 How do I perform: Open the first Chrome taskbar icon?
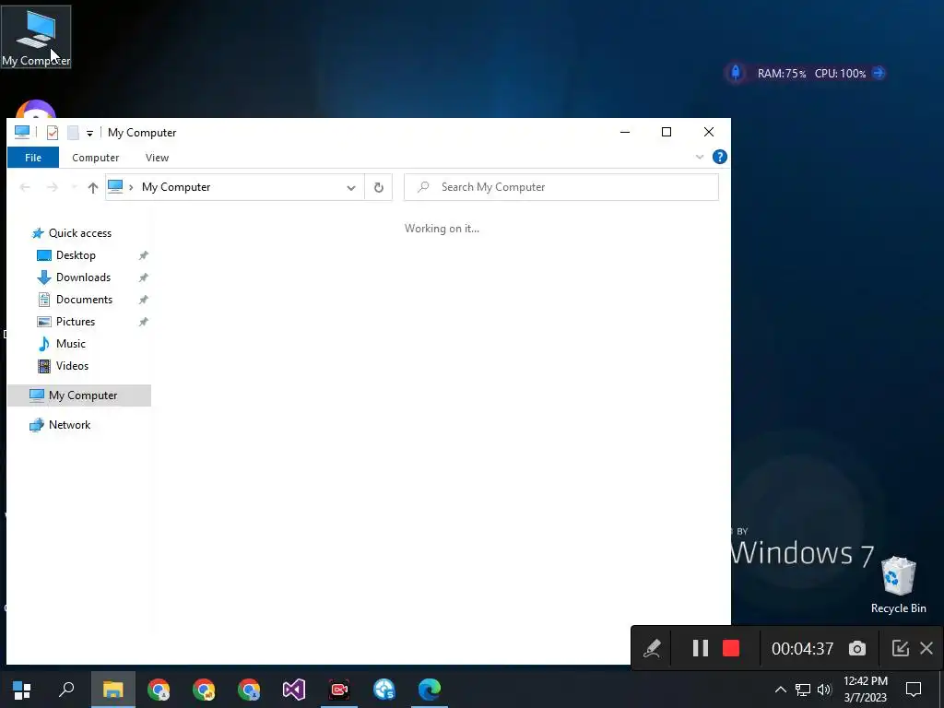click(x=159, y=690)
